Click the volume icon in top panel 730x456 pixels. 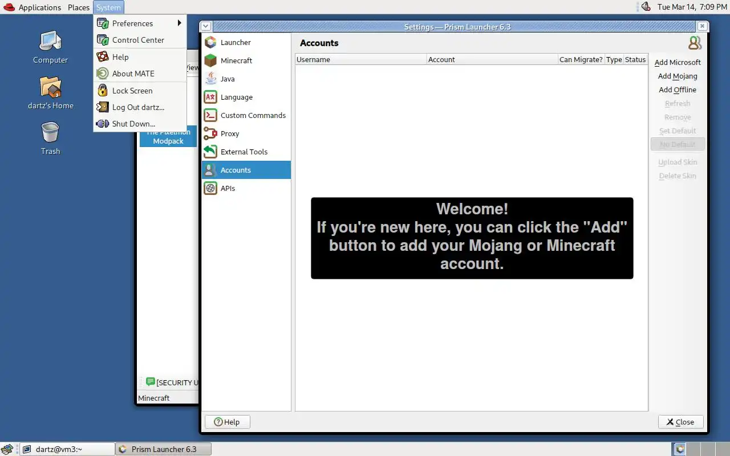point(646,7)
